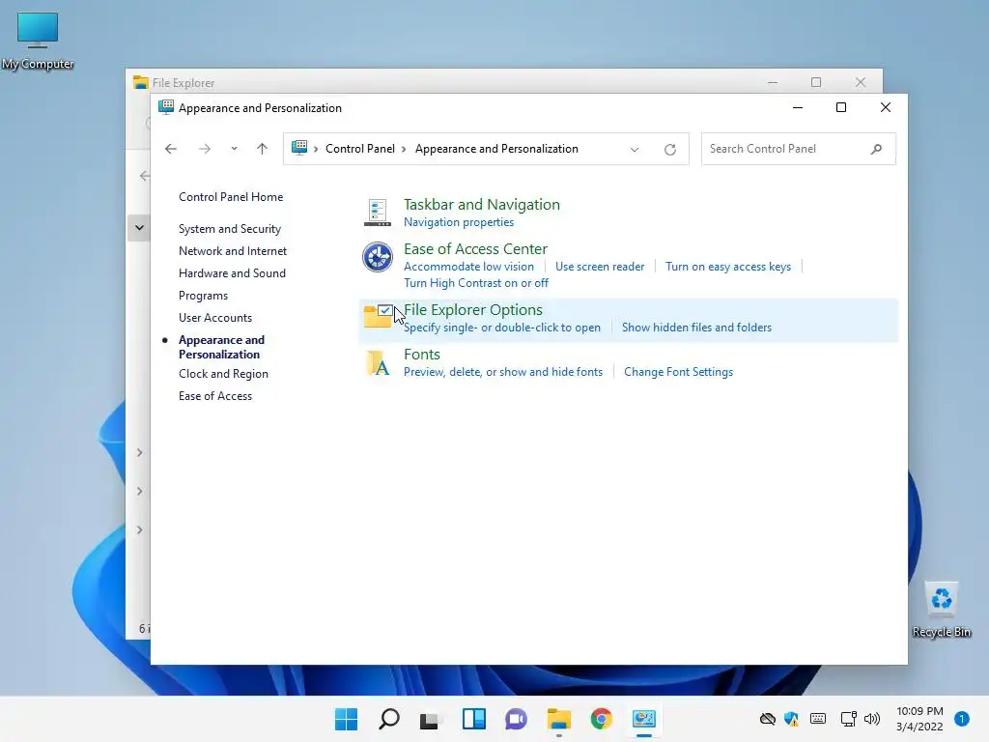Open the recent locations dropdown arrow

[234, 149]
